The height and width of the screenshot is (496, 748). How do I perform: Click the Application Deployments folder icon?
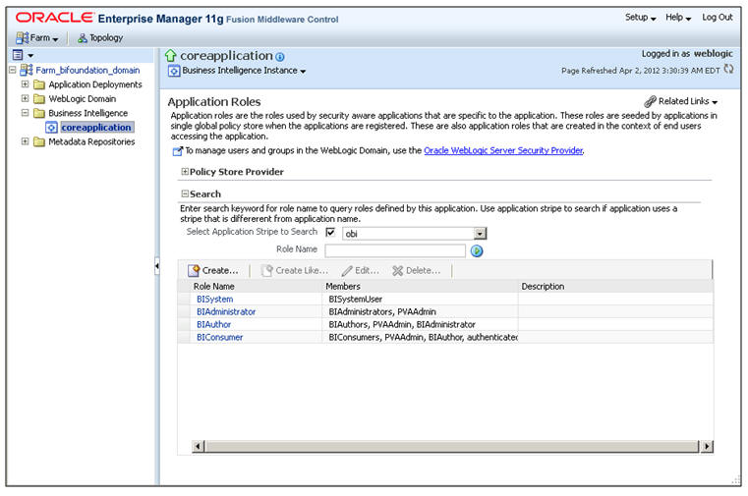click(x=39, y=84)
